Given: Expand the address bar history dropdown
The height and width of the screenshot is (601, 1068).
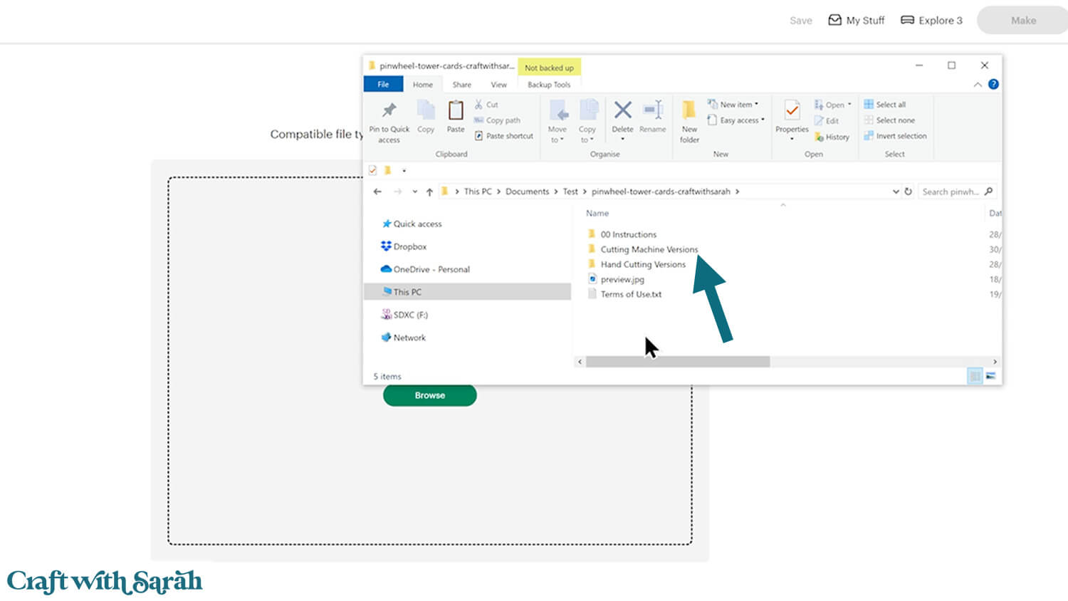Looking at the screenshot, I should point(895,192).
